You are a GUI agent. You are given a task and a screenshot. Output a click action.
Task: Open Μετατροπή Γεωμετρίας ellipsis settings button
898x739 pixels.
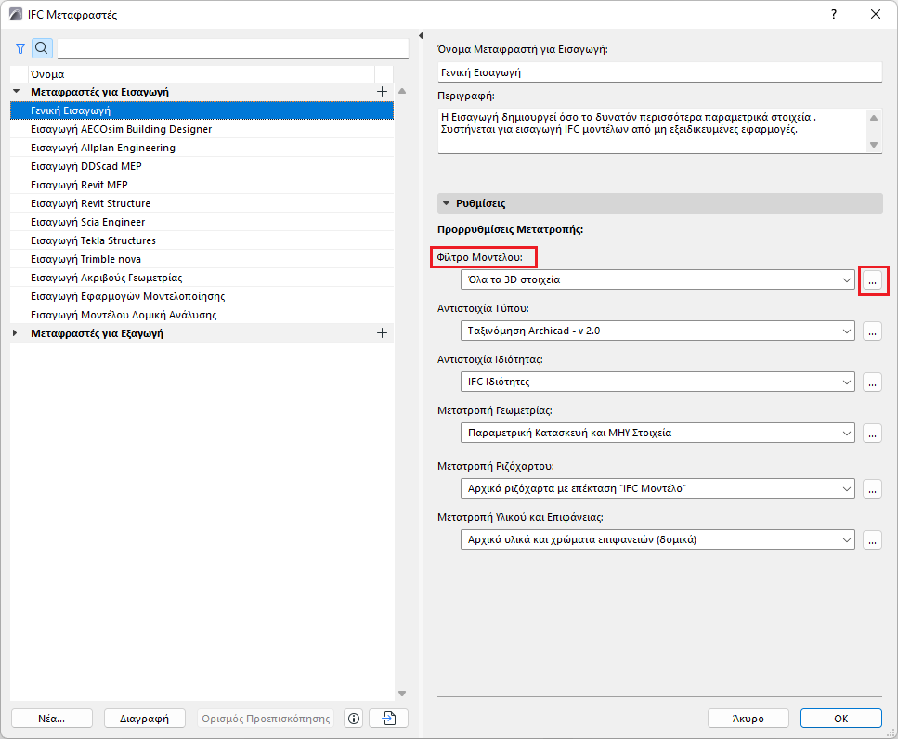click(872, 434)
